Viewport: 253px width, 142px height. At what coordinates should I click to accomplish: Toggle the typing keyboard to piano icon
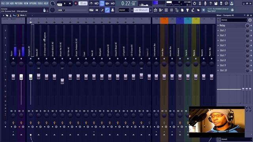click(x=91, y=10)
